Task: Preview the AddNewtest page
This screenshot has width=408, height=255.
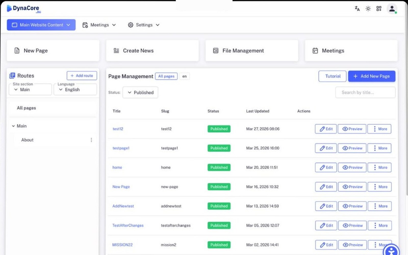Action: 352,206
